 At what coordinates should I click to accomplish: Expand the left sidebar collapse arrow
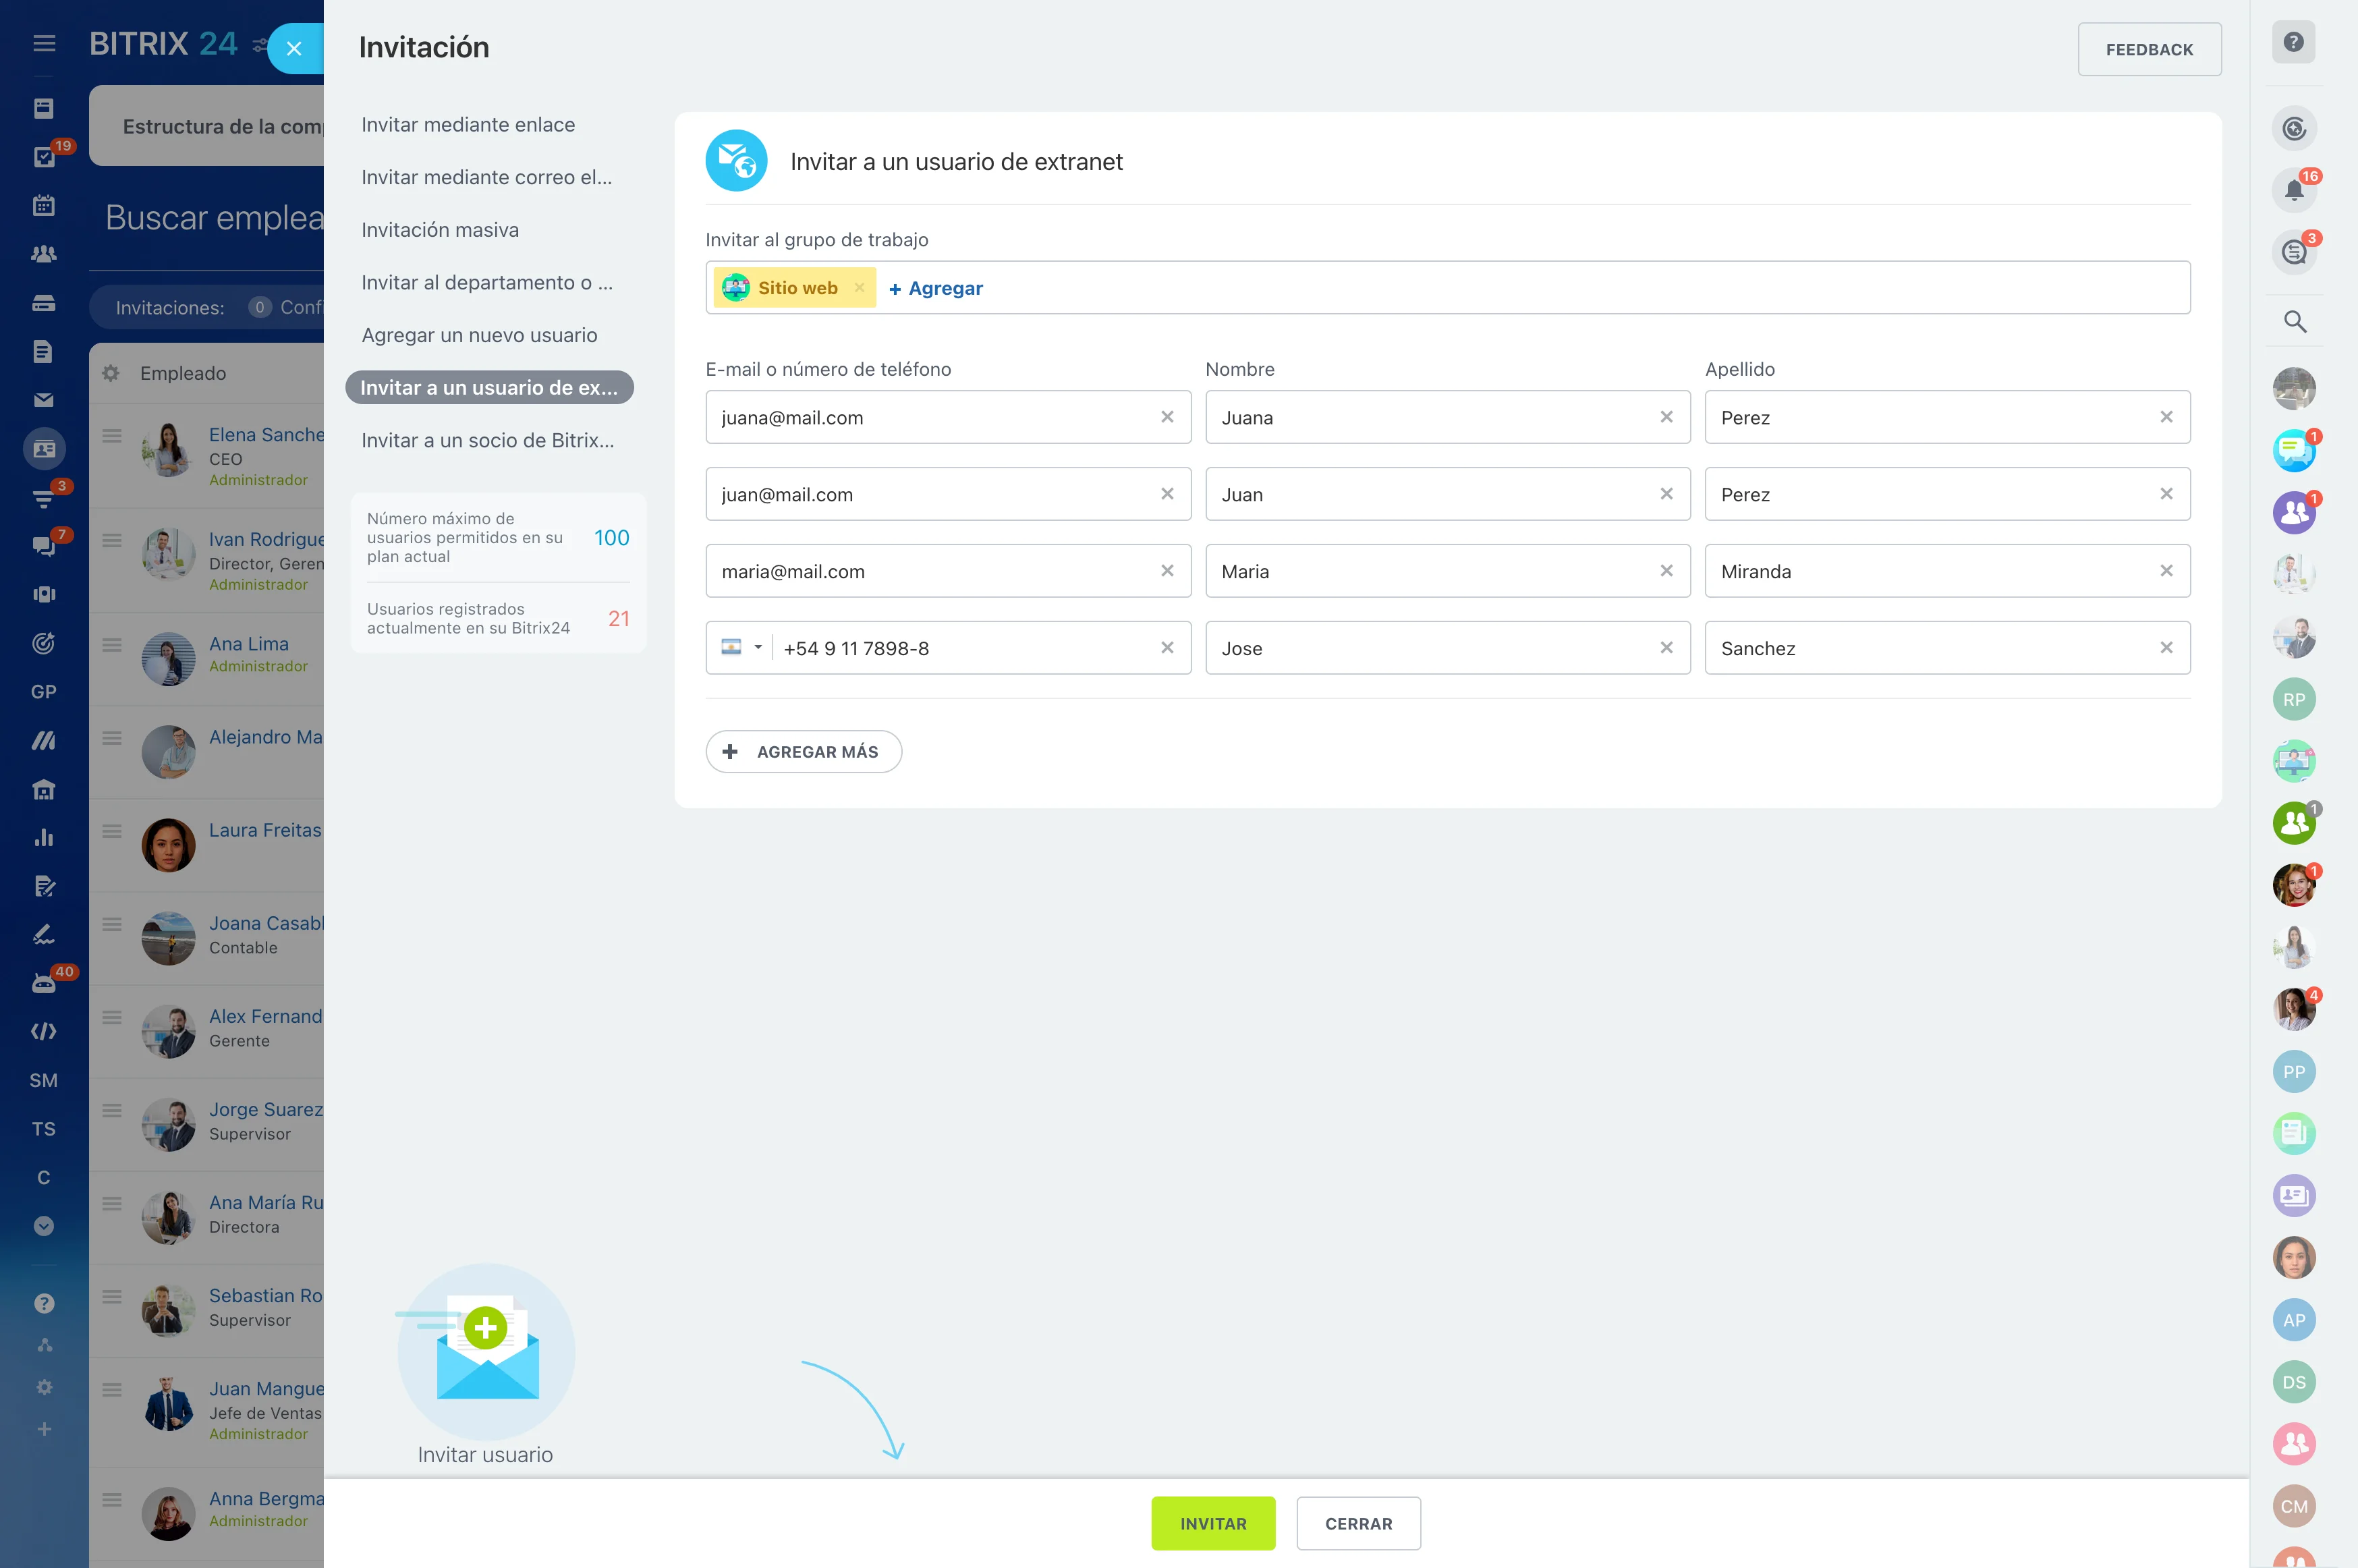[44, 1226]
